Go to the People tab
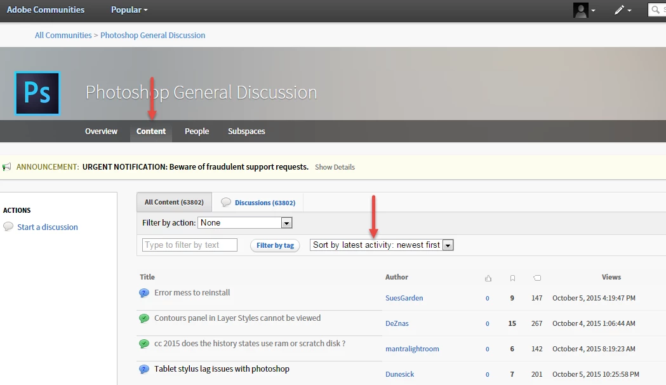Viewport: 666px width, 385px height. (x=197, y=132)
